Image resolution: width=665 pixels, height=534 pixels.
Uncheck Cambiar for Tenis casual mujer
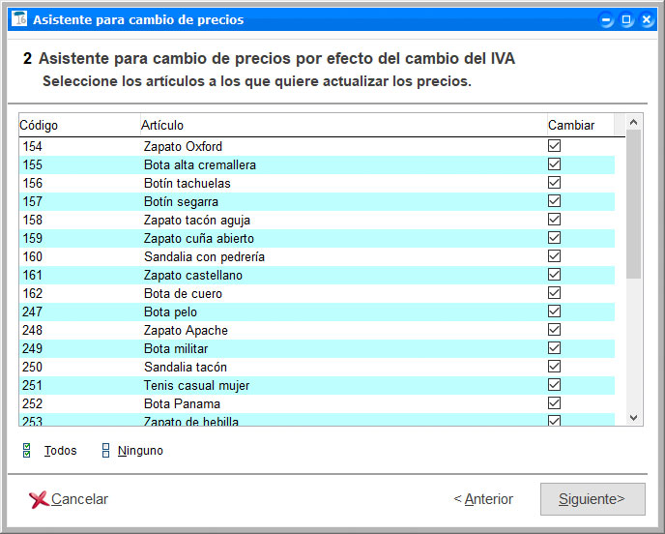[x=554, y=385]
